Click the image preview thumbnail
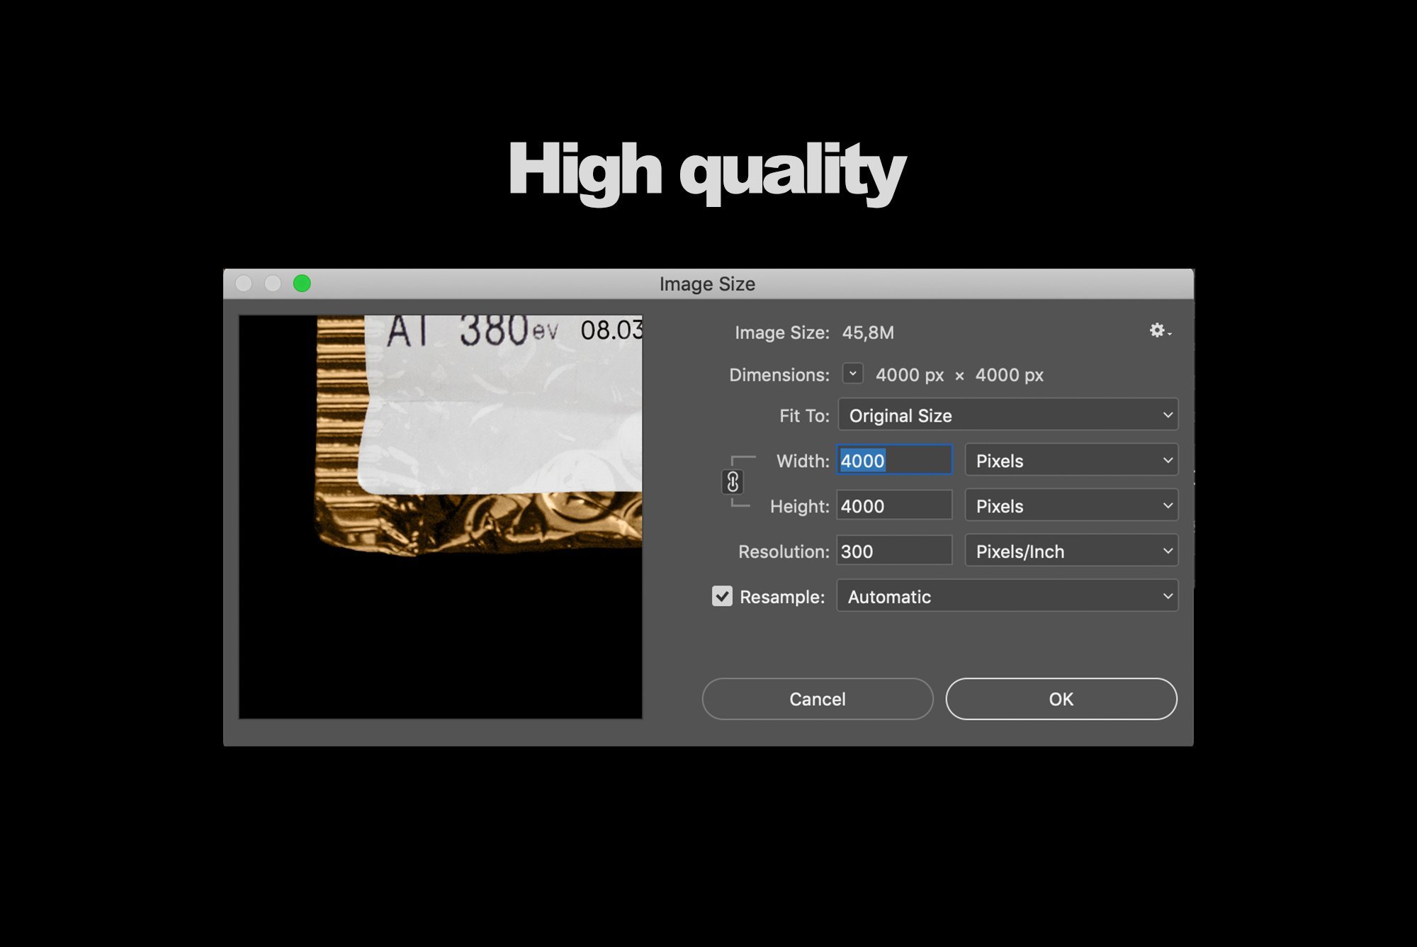Screen dimensions: 1417x947 point(441,517)
